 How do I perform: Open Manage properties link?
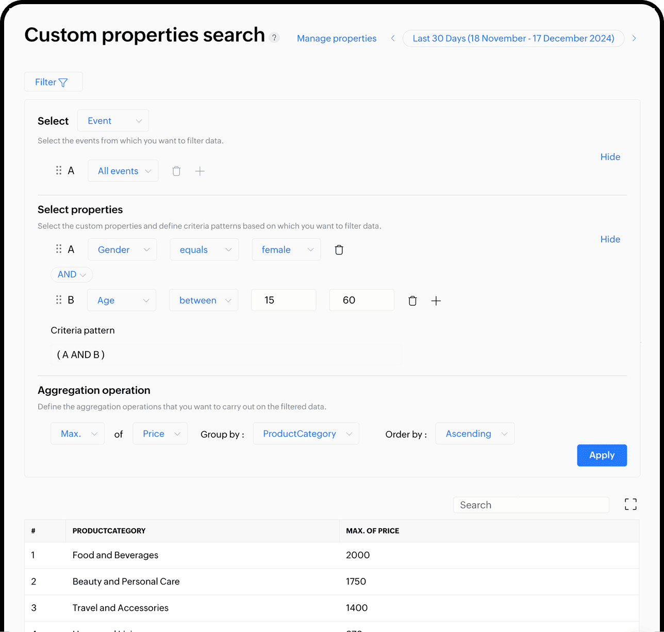click(337, 38)
